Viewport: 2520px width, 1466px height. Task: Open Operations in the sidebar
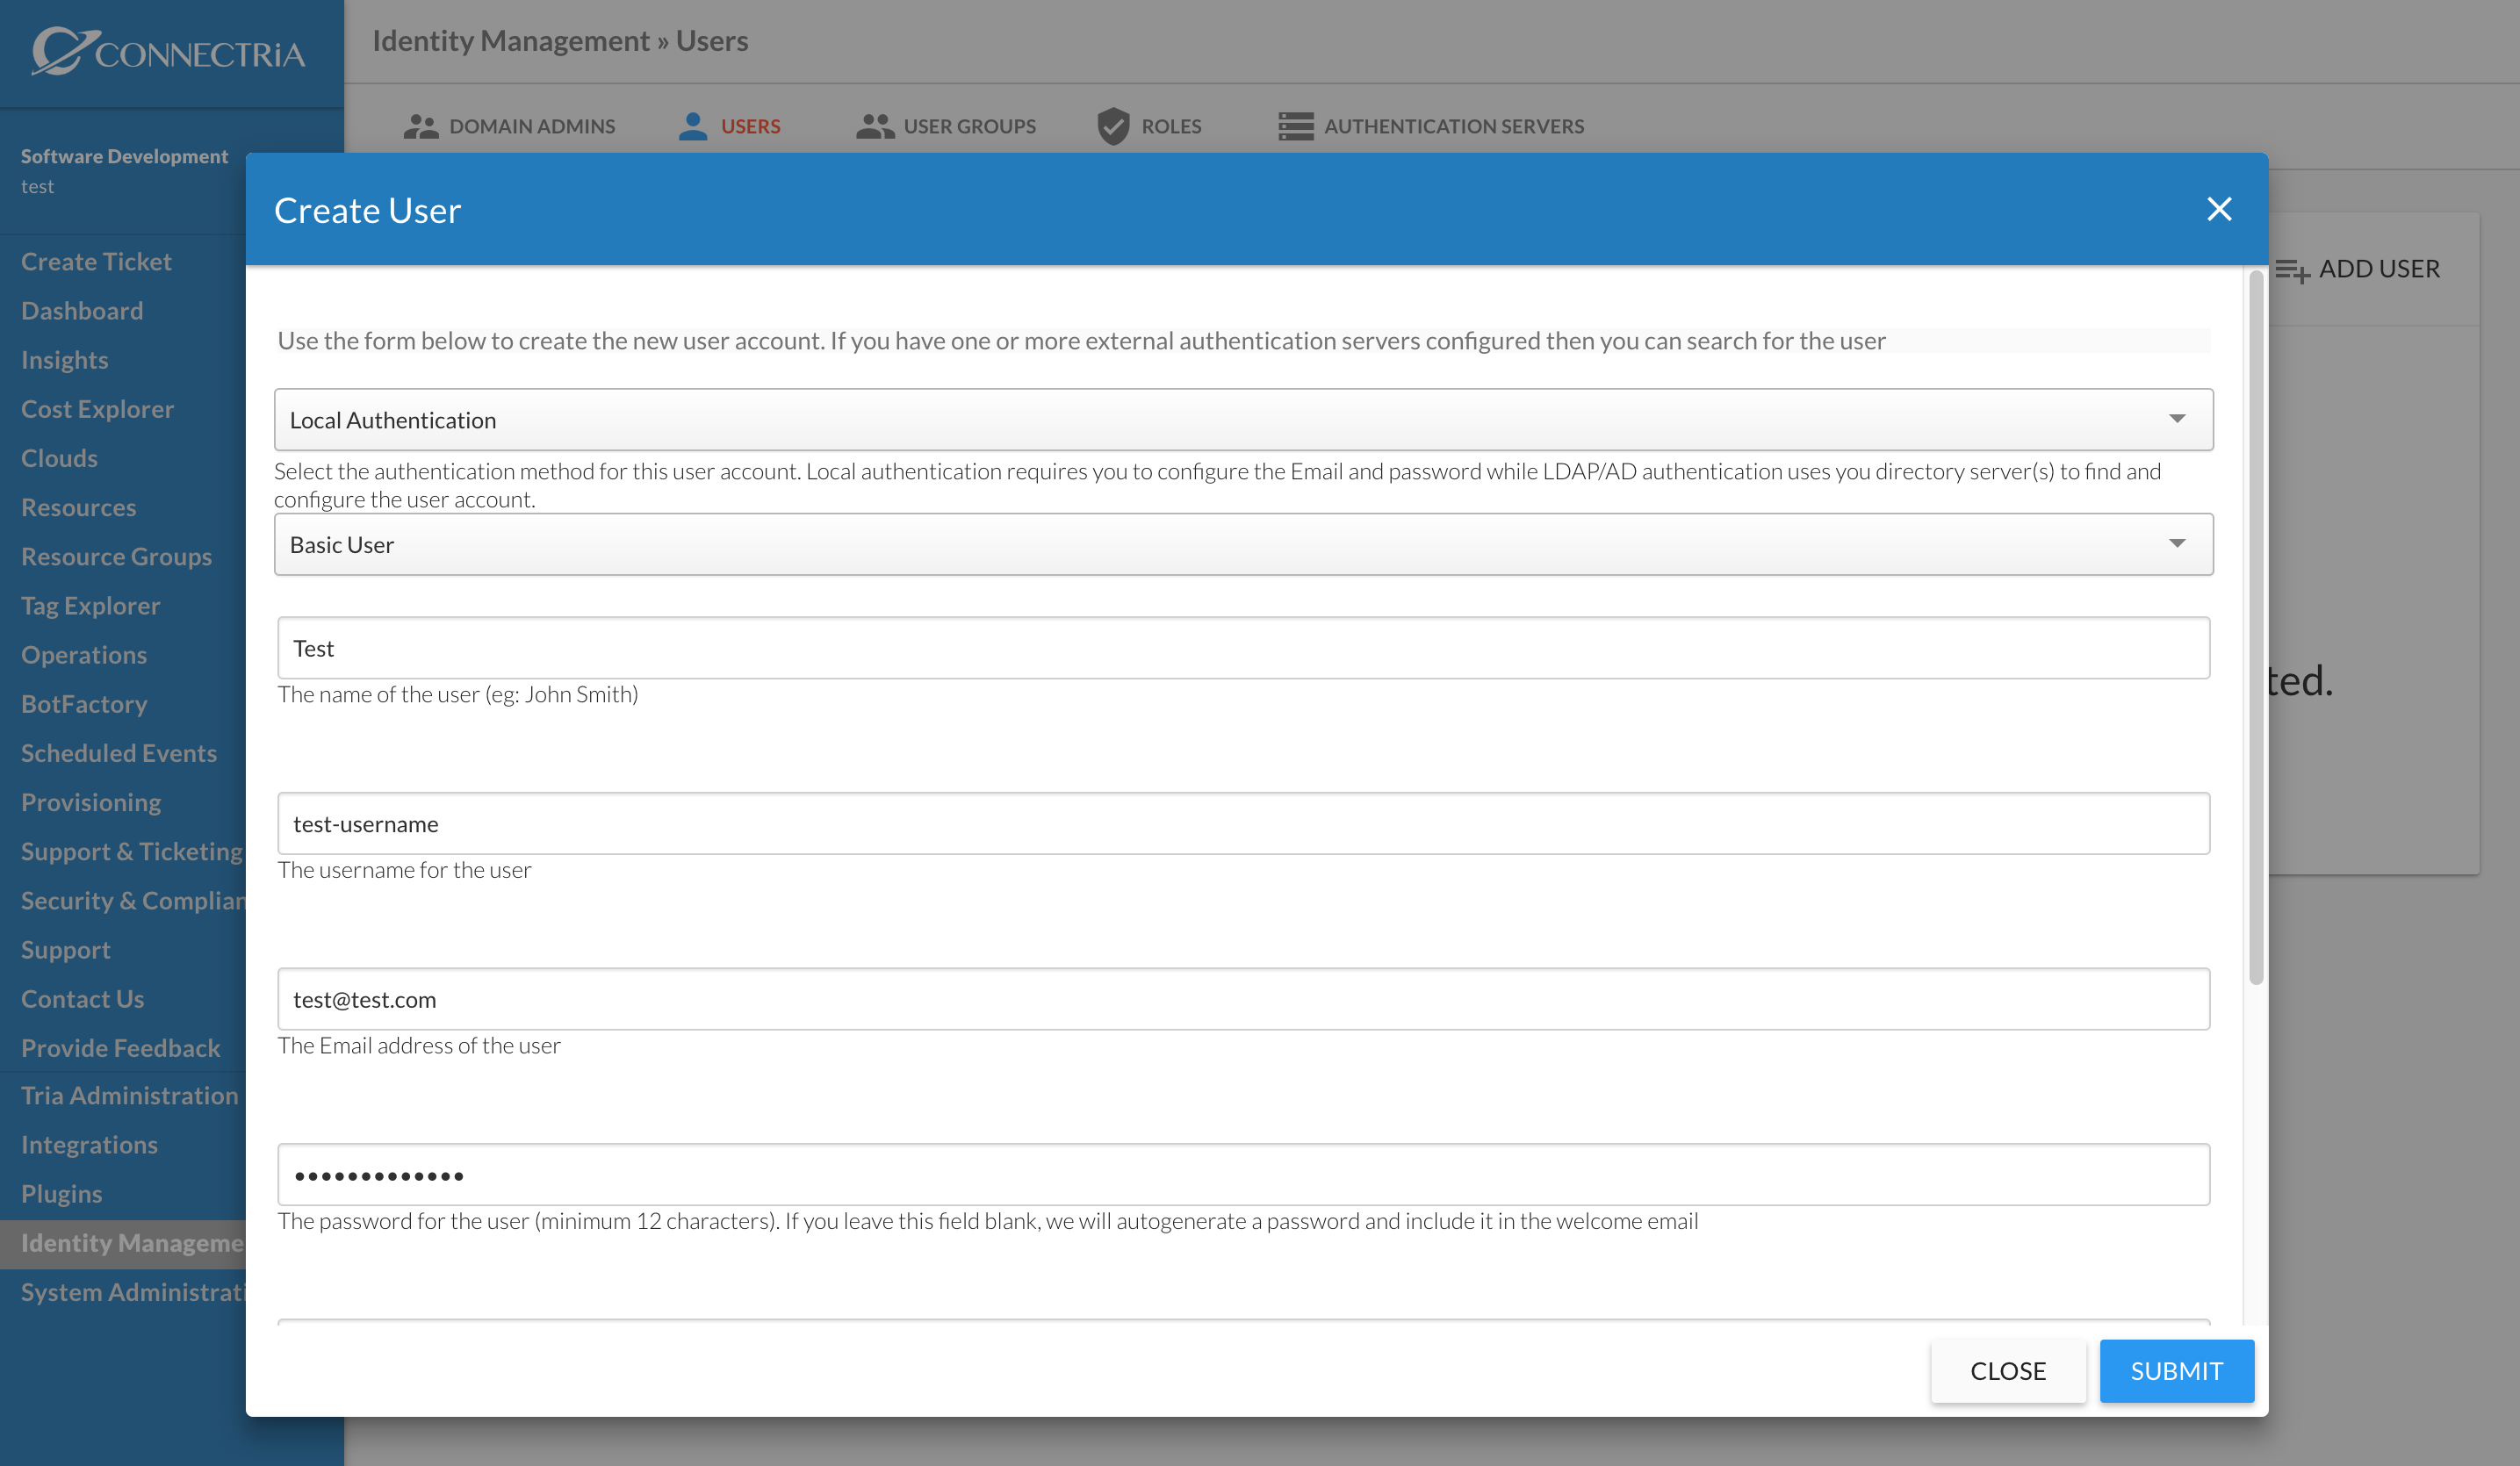coord(84,654)
